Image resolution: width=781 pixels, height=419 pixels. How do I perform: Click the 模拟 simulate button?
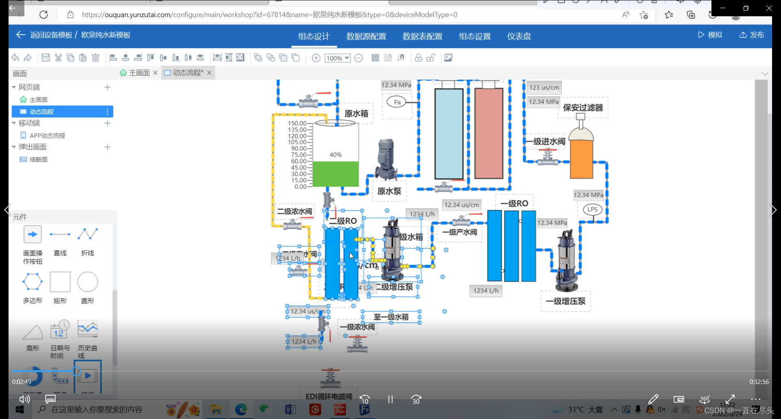pos(710,35)
